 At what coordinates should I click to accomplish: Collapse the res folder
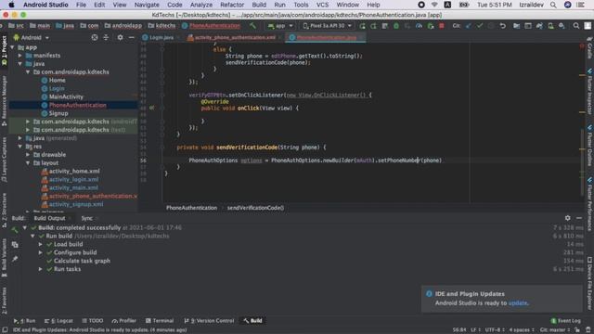coord(20,147)
